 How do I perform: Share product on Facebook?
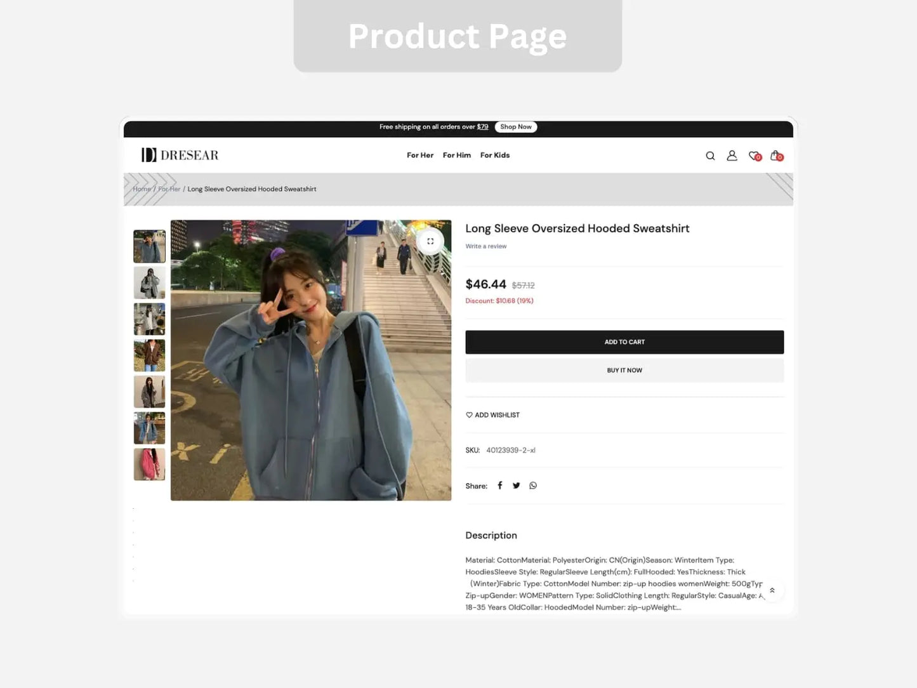pos(500,486)
